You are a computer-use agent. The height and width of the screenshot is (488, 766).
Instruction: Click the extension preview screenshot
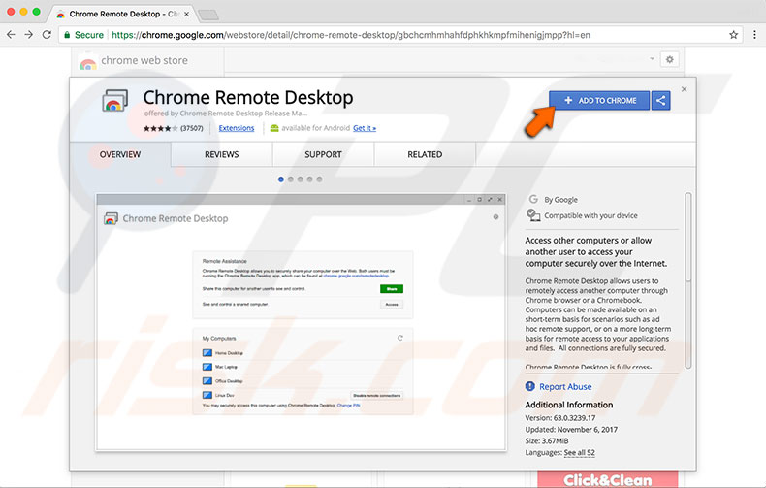coord(301,322)
